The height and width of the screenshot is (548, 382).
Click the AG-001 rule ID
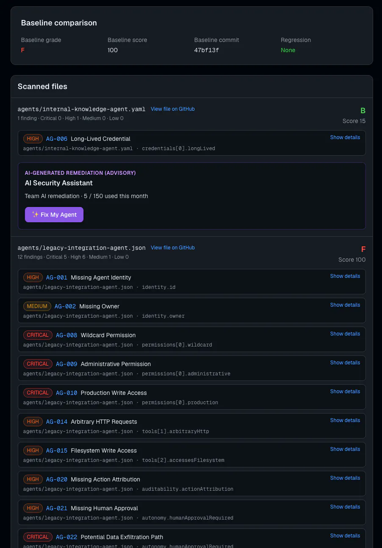click(57, 277)
